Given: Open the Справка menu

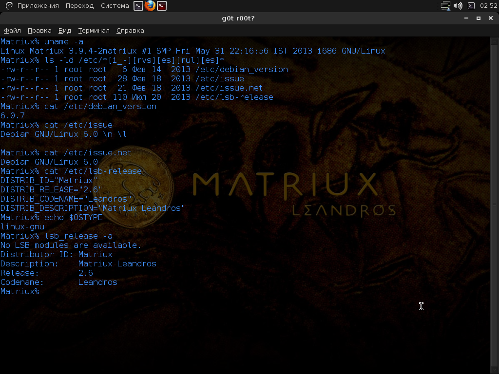Looking at the screenshot, I should (130, 31).
